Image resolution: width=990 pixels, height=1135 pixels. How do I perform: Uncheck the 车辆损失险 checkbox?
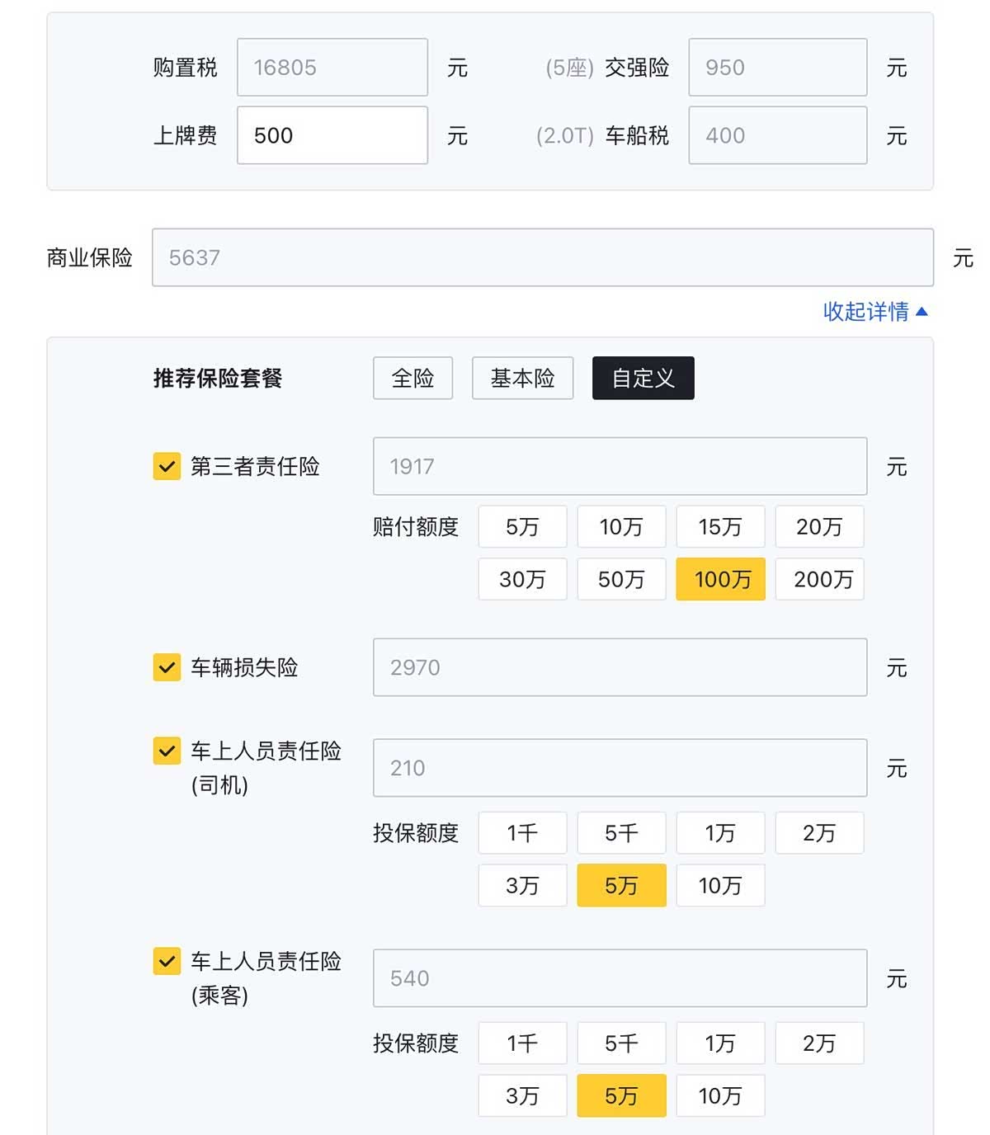click(x=167, y=666)
